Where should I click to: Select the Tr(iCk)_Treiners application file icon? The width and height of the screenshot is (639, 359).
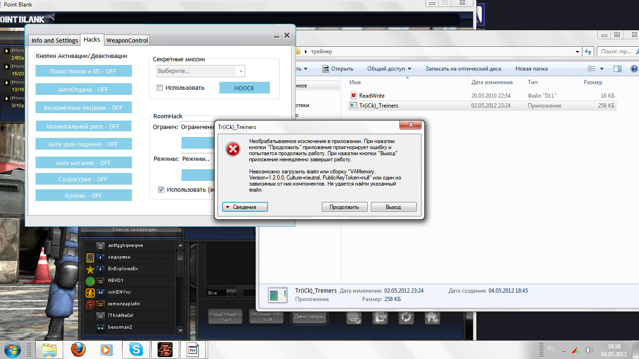354,105
